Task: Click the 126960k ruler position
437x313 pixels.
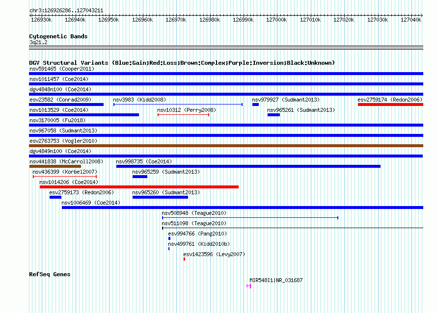Action: [142, 20]
